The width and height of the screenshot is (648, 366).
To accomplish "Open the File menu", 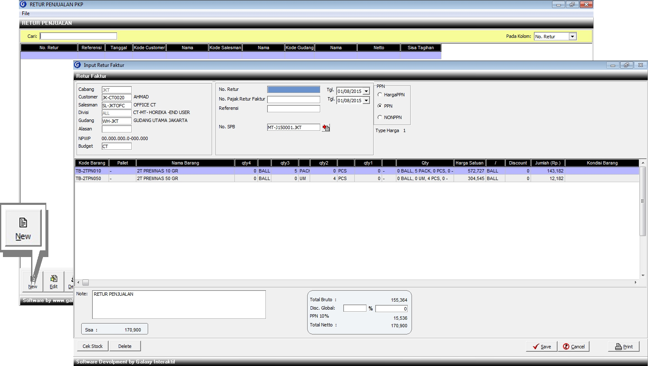I will coord(26,13).
